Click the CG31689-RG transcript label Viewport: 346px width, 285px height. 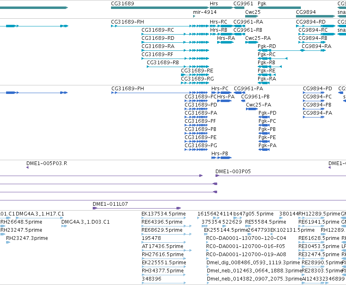pyautogui.click(x=197, y=79)
